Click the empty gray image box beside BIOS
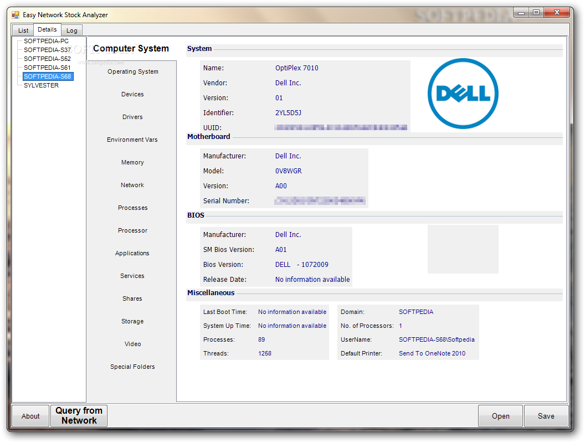This screenshot has width=585, height=443. tap(463, 249)
